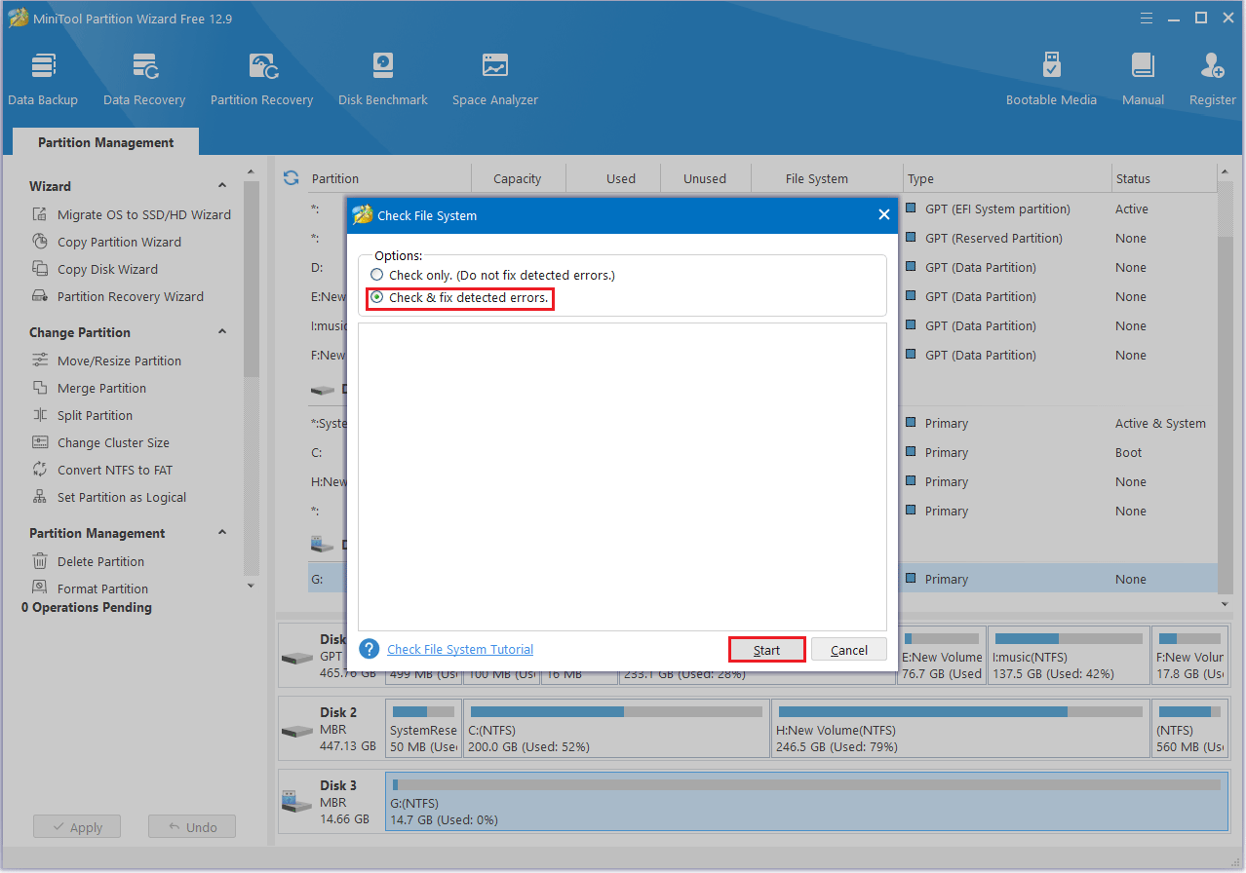The width and height of the screenshot is (1246, 873).
Task: Close the Check File System dialog
Action: point(883,214)
